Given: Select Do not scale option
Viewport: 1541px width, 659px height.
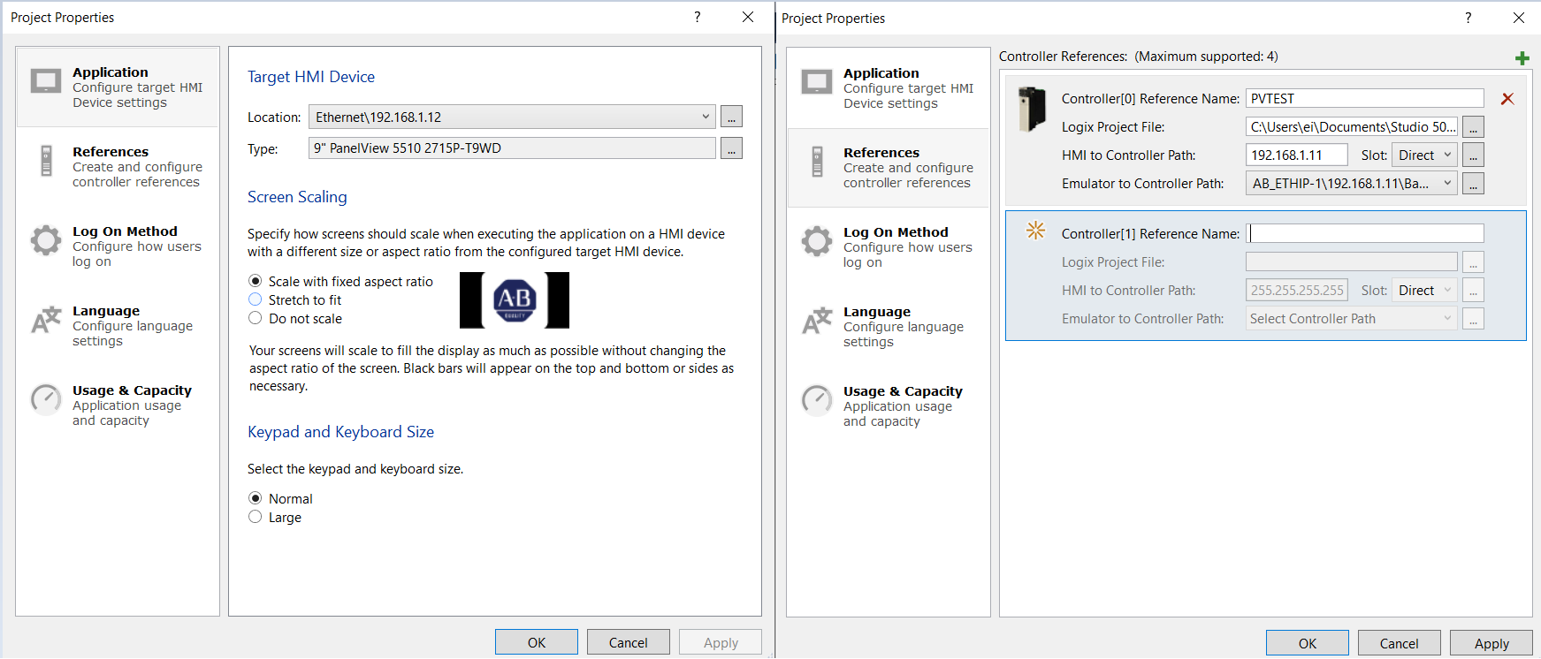Looking at the screenshot, I should point(256,318).
